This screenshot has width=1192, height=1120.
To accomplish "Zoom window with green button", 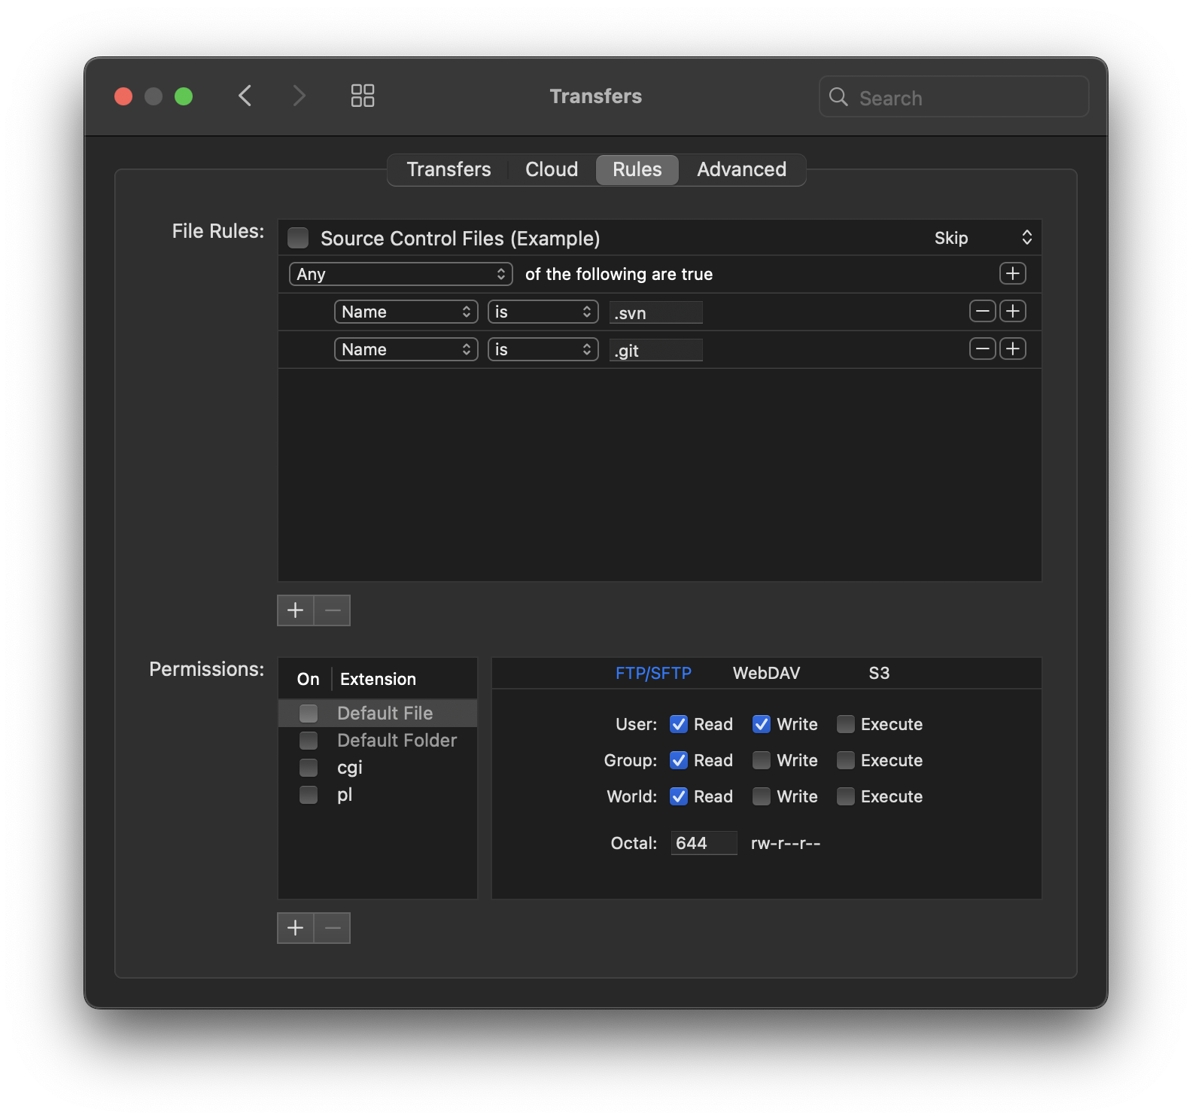I will [184, 96].
